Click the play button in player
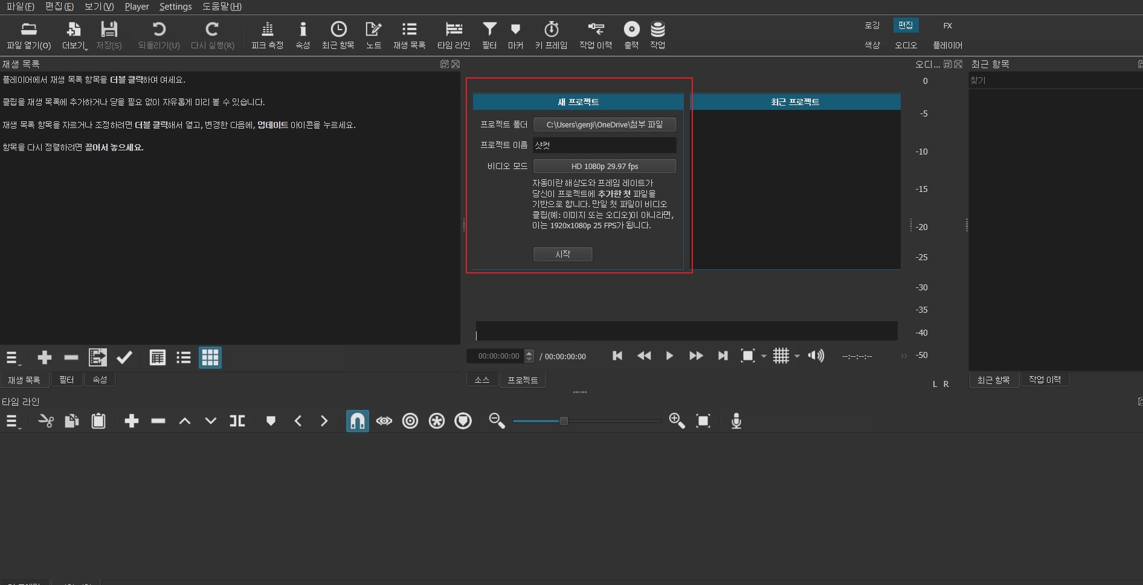Viewport: 1143px width, 585px height. click(669, 356)
